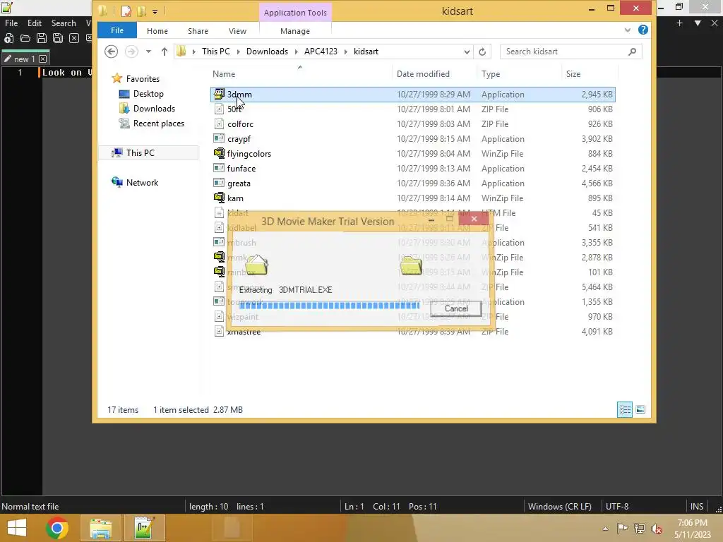This screenshot has width=723, height=542.
Task: Click the volume tray icon
Action: coord(656,528)
